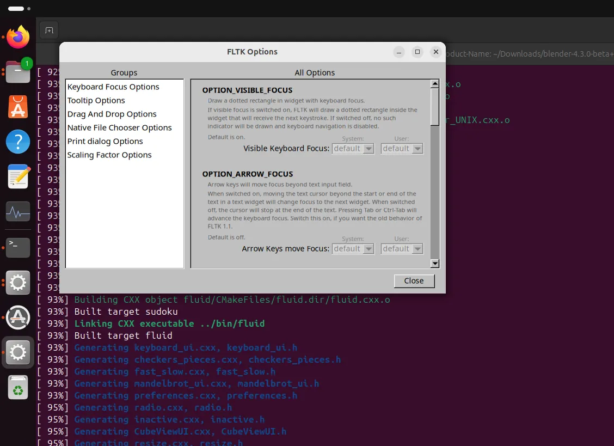The height and width of the screenshot is (446, 614).
Task: Open the Text Editor dock icon
Action: (18, 177)
